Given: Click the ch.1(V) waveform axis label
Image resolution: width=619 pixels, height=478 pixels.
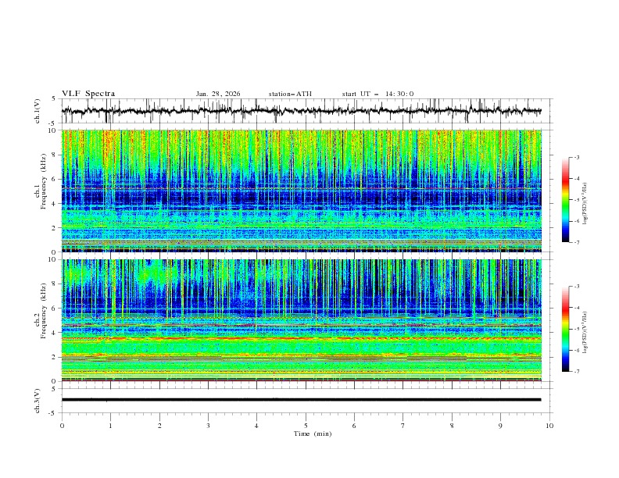Looking at the screenshot, I should coord(38,111).
